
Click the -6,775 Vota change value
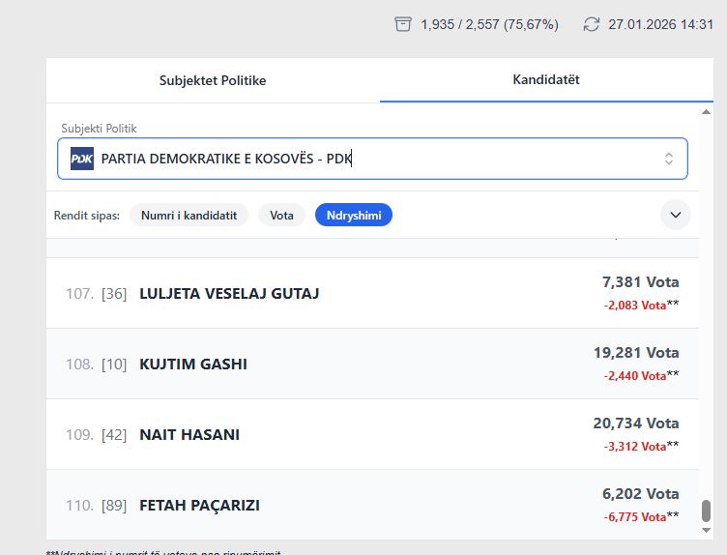pyautogui.click(x=635, y=516)
